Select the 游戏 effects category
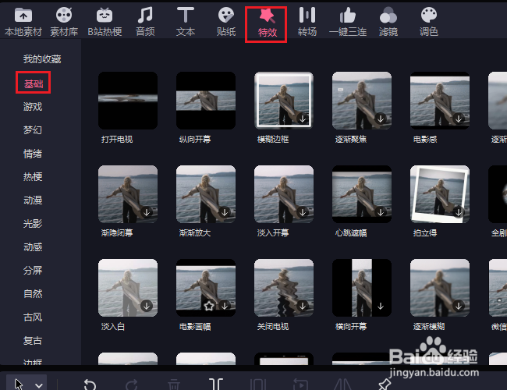This screenshot has height=390, width=507. point(33,107)
